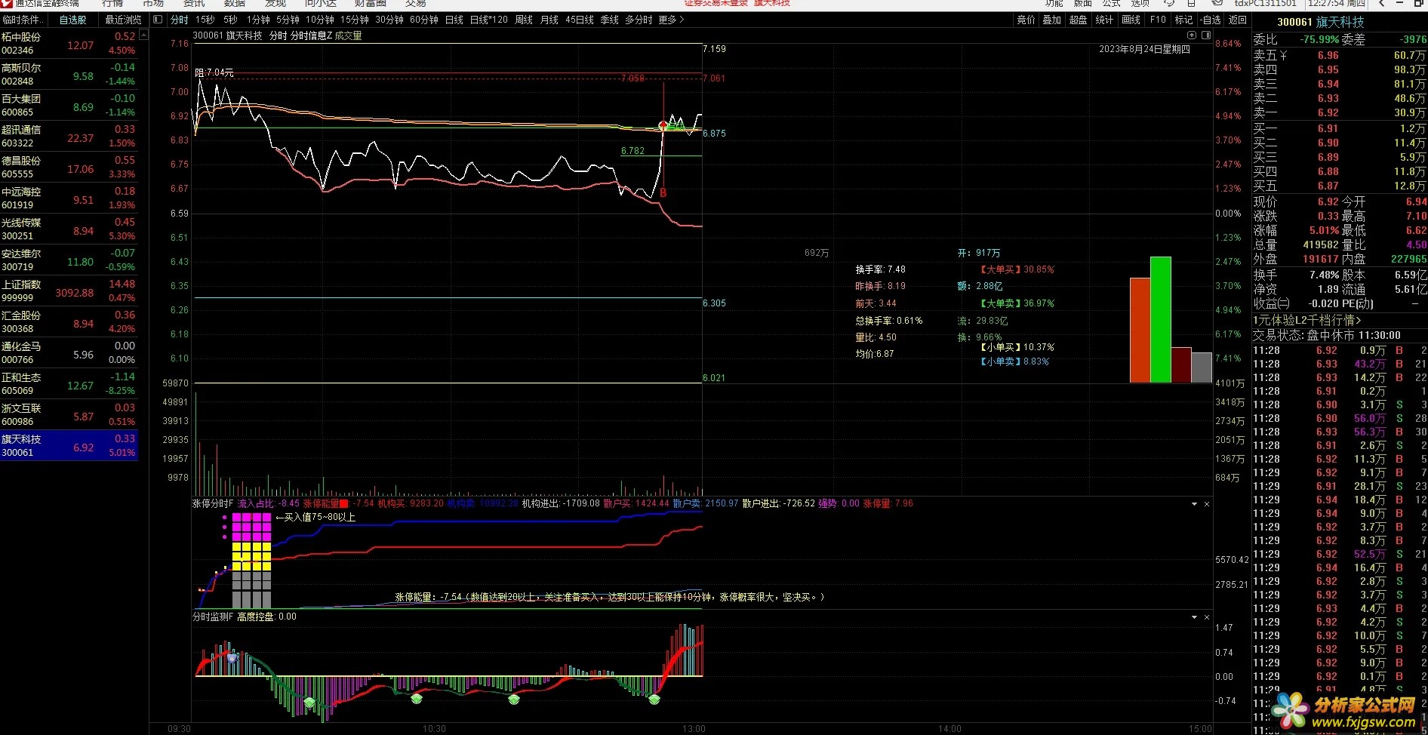Click the 返回 back button
Viewport: 1428px width, 735px height.
pyautogui.click(x=1238, y=20)
